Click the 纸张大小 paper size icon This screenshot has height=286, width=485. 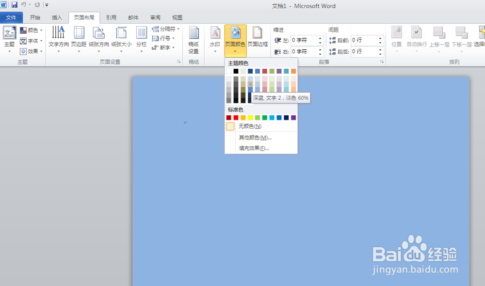(x=121, y=33)
